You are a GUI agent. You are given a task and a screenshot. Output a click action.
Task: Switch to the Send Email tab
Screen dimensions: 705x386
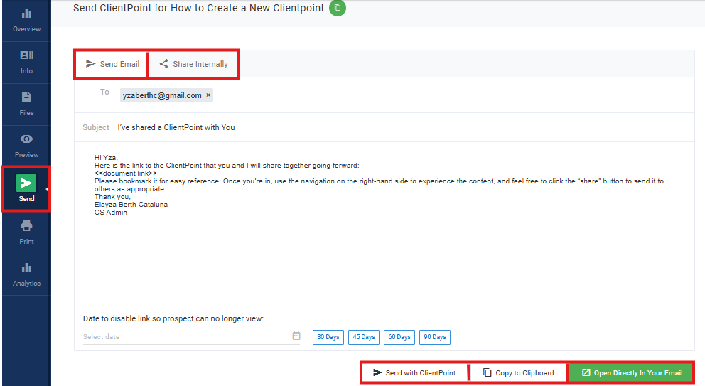(112, 64)
